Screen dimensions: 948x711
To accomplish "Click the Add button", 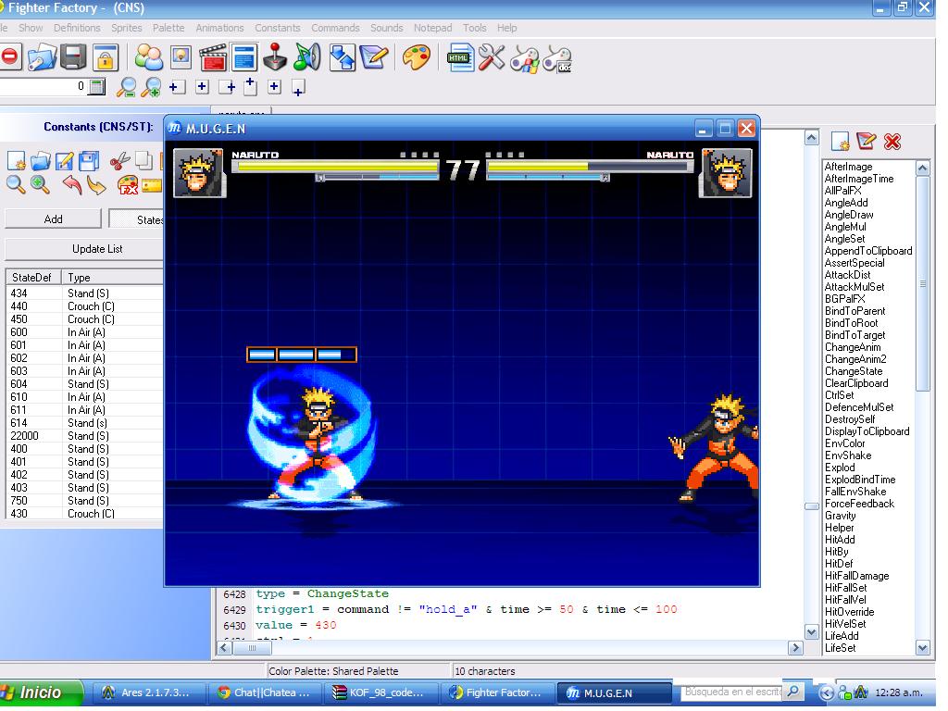I will pos(53,218).
